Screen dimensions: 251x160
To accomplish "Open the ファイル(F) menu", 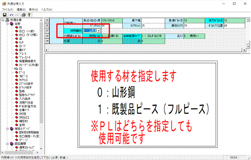I will 8,10.
